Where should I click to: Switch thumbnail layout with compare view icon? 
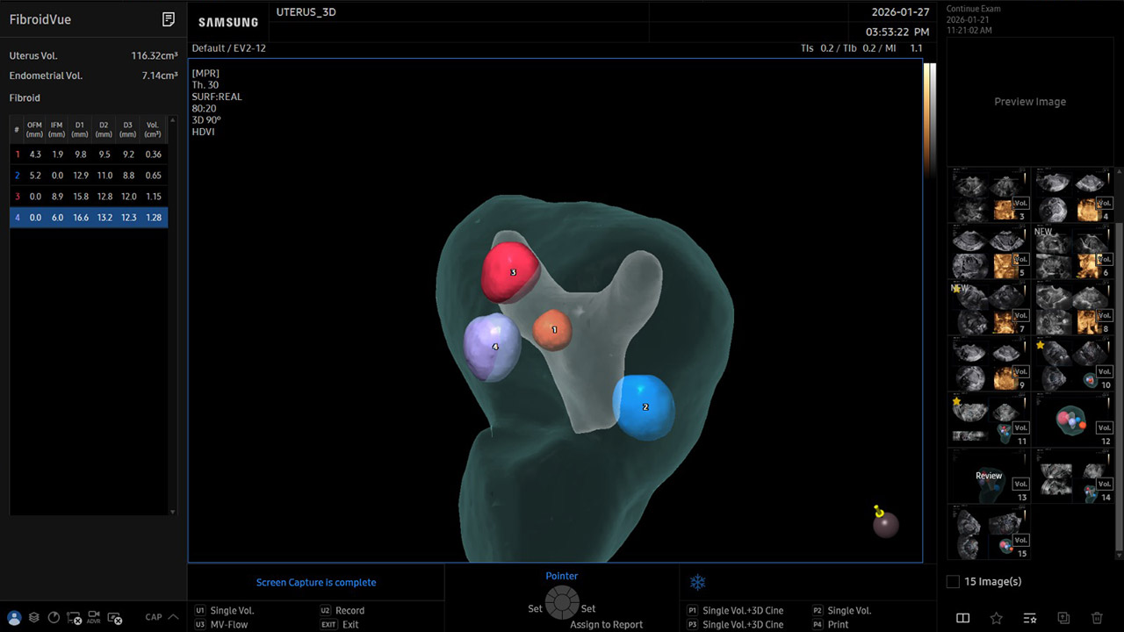click(x=962, y=618)
